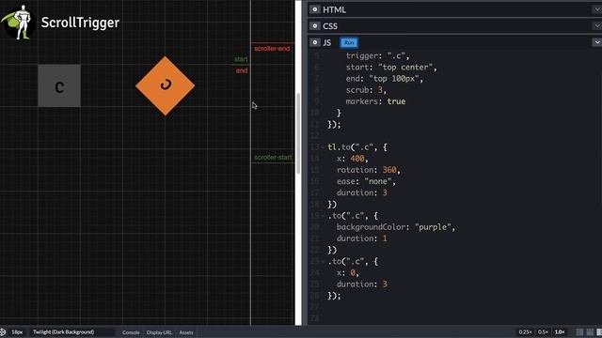This screenshot has width=602, height=338.
Task: Click the 'ease: "none"' code line
Action: [x=366, y=181]
